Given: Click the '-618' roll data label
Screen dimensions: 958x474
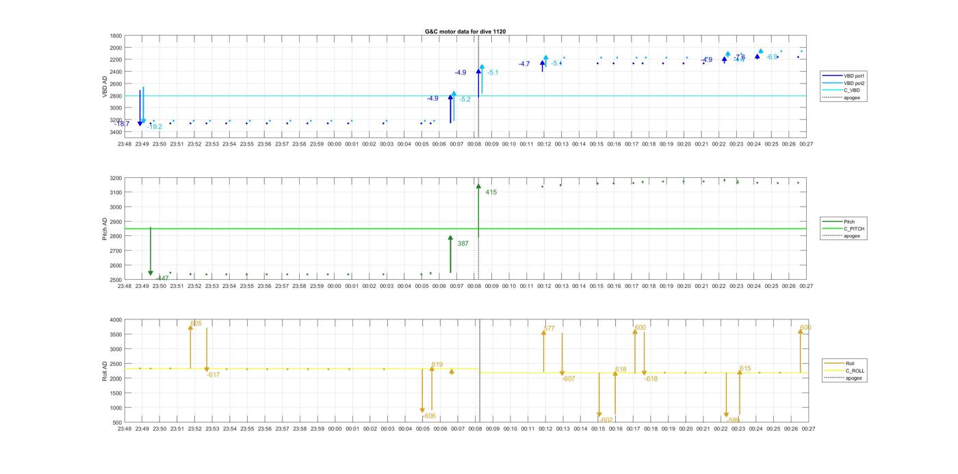Looking at the screenshot, I should click(651, 379).
